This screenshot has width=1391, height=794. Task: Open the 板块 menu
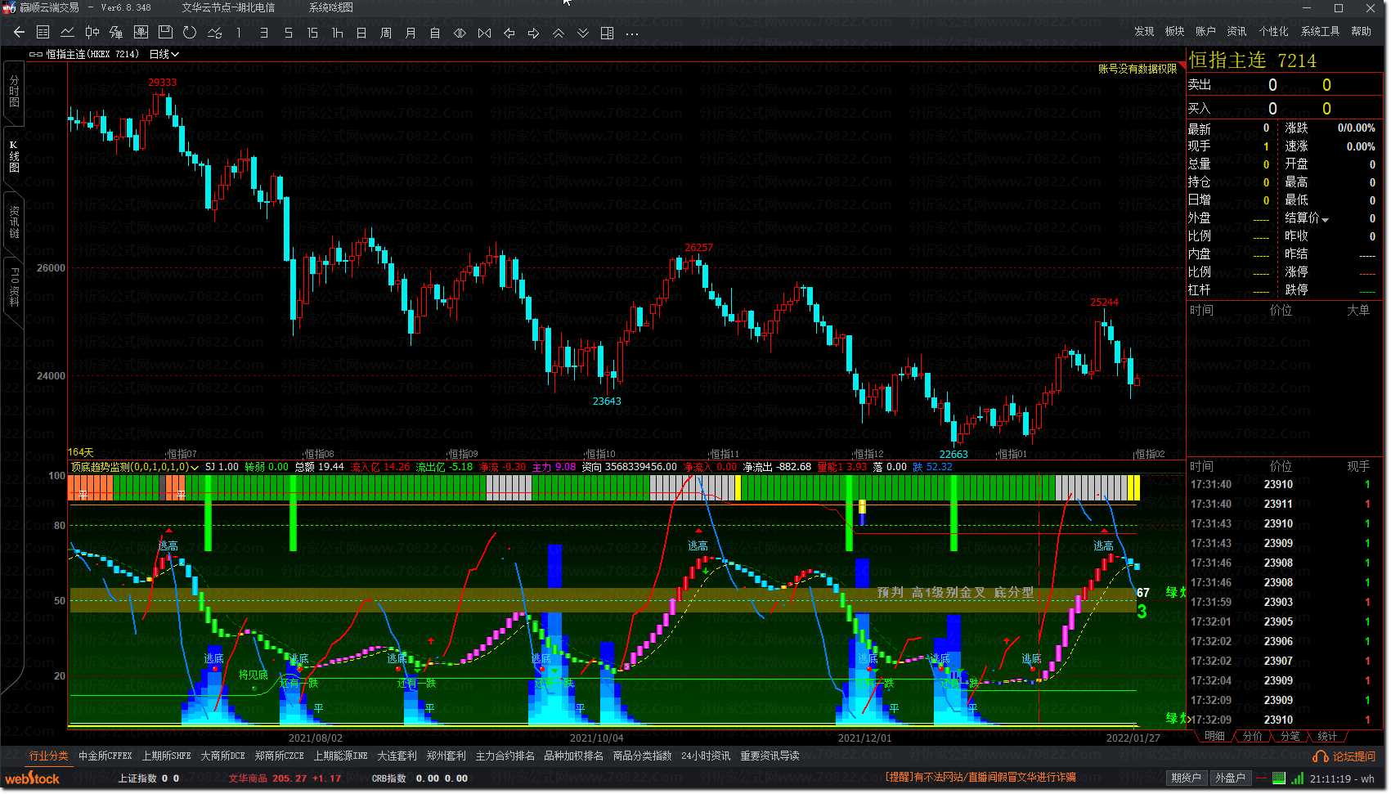click(1174, 31)
